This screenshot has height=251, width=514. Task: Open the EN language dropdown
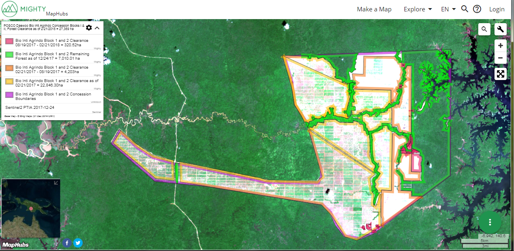[x=449, y=9]
